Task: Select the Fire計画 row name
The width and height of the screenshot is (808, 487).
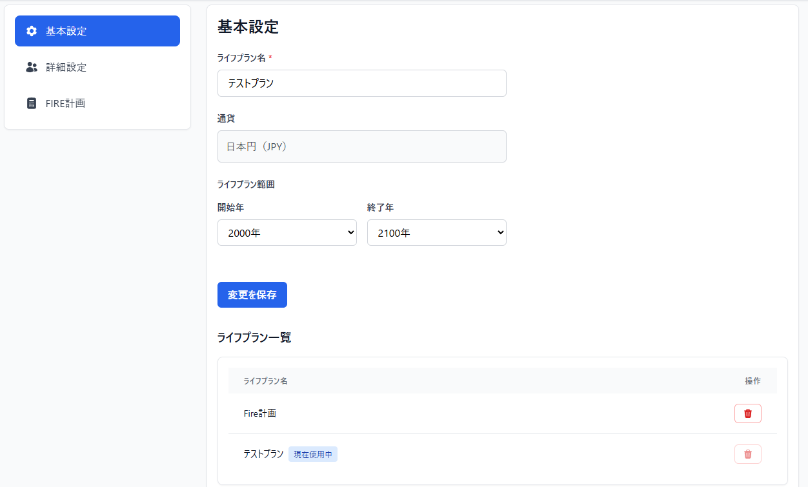Action: tap(260, 413)
